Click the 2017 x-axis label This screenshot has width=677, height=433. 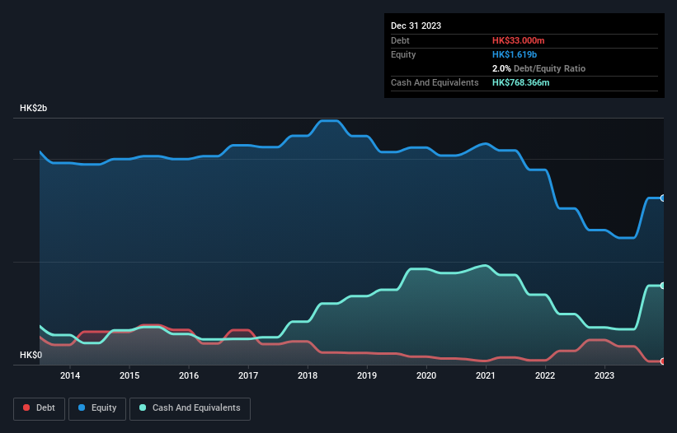[248, 375]
